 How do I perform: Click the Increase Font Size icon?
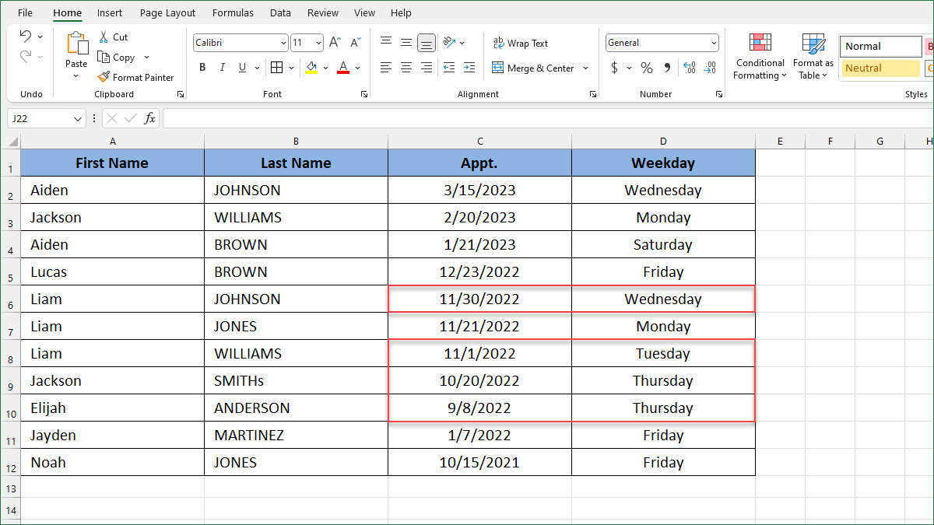click(333, 43)
